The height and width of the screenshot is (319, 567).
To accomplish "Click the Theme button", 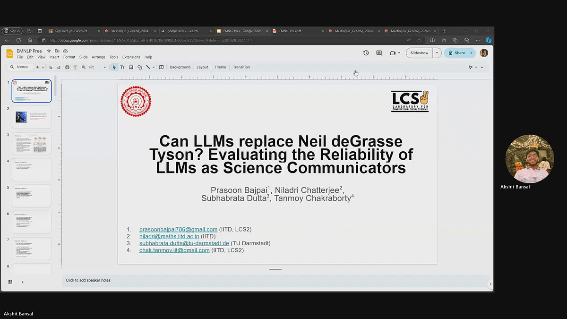I will tap(220, 67).
